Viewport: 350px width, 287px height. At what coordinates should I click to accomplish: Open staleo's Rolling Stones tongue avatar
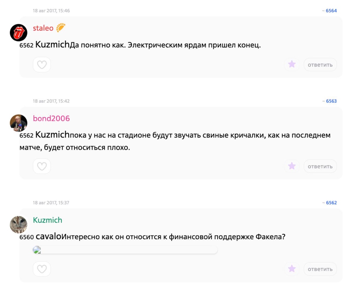(19, 32)
